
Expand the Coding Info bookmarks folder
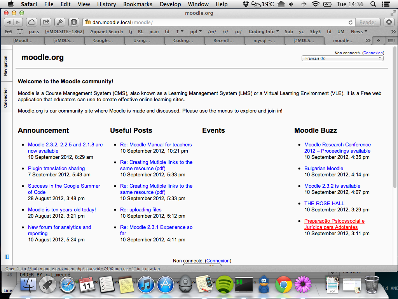coord(264,32)
